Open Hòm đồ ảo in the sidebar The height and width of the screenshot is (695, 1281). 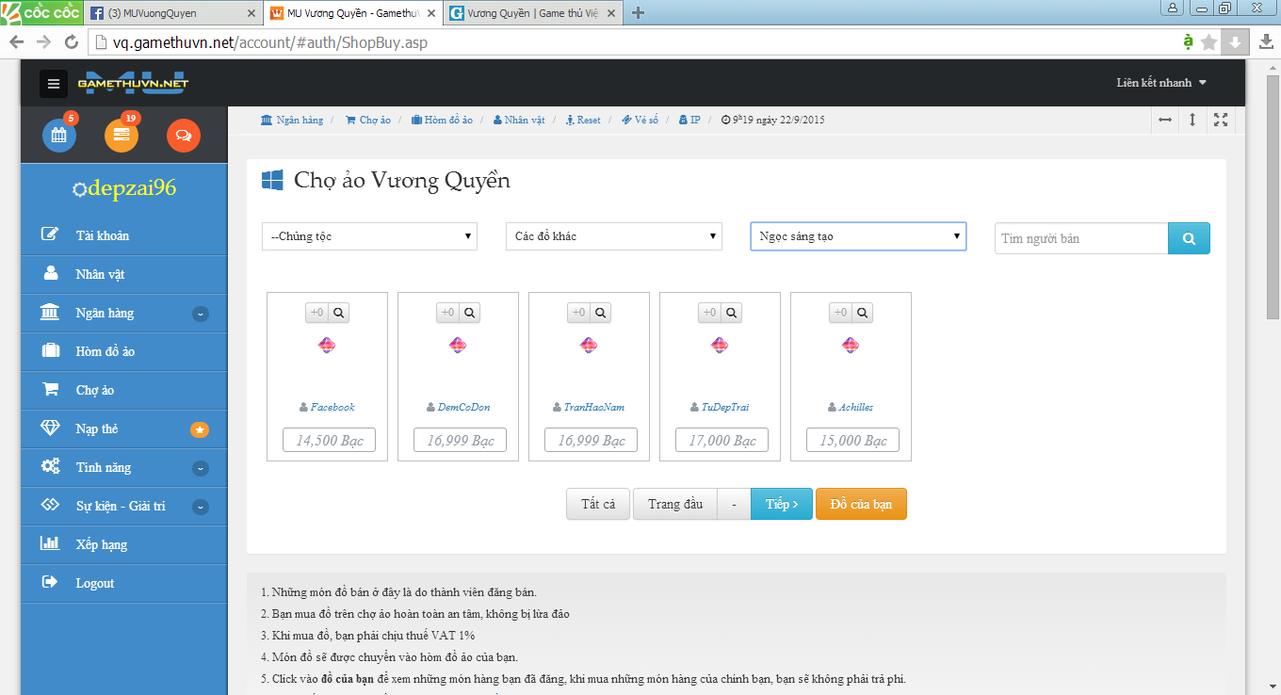(124, 351)
